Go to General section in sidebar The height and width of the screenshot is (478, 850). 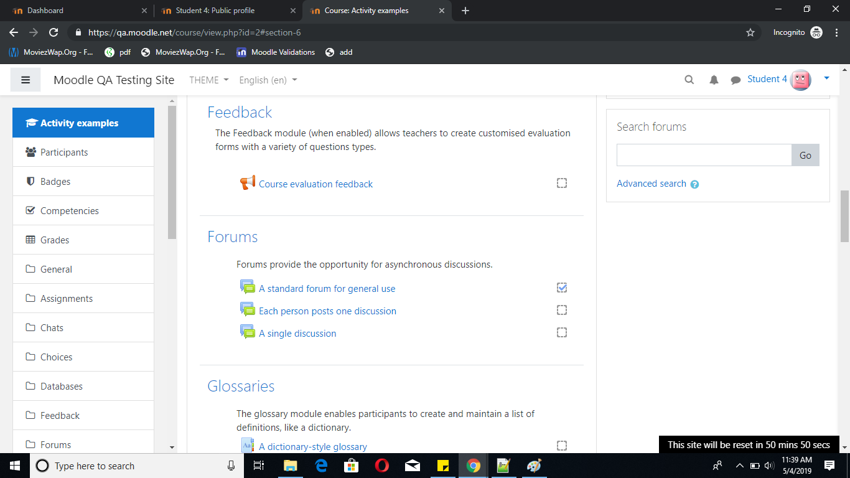(x=83, y=269)
